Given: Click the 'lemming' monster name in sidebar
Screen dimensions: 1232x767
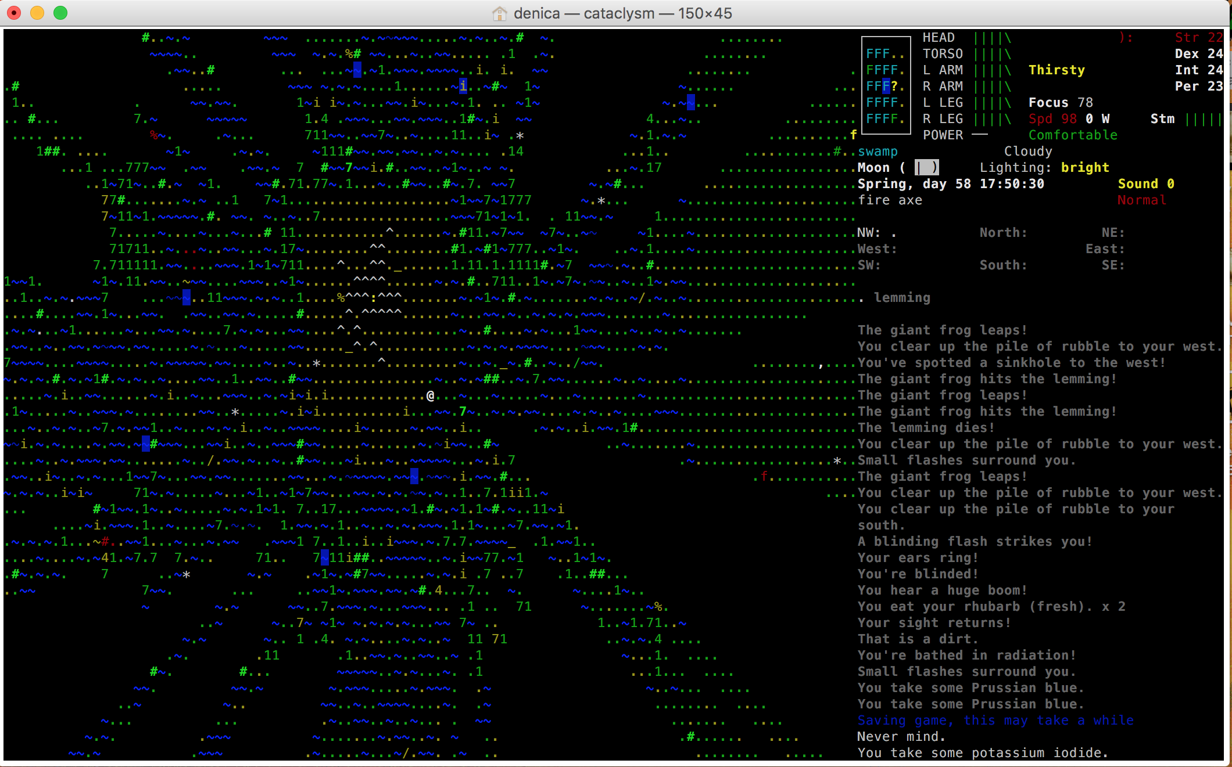Looking at the screenshot, I should coord(902,298).
